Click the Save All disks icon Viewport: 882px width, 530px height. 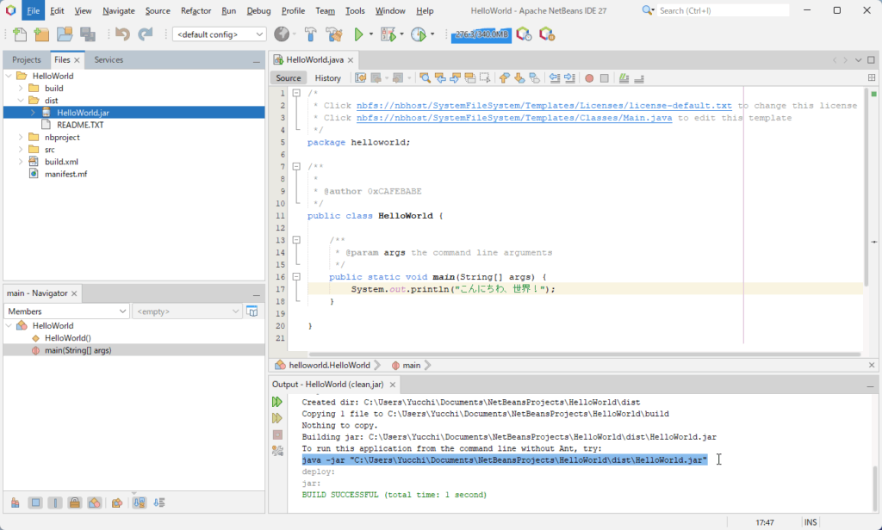87,34
